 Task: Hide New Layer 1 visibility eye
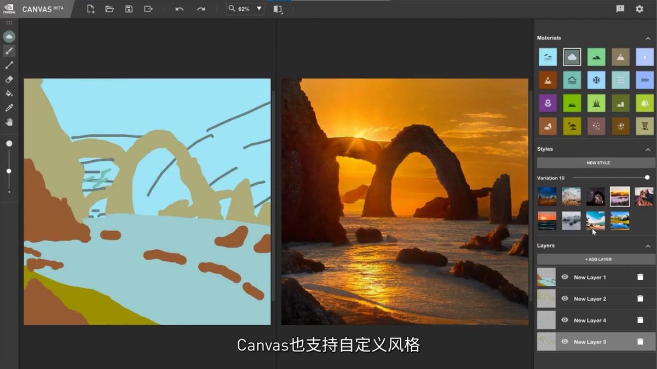[x=564, y=277]
